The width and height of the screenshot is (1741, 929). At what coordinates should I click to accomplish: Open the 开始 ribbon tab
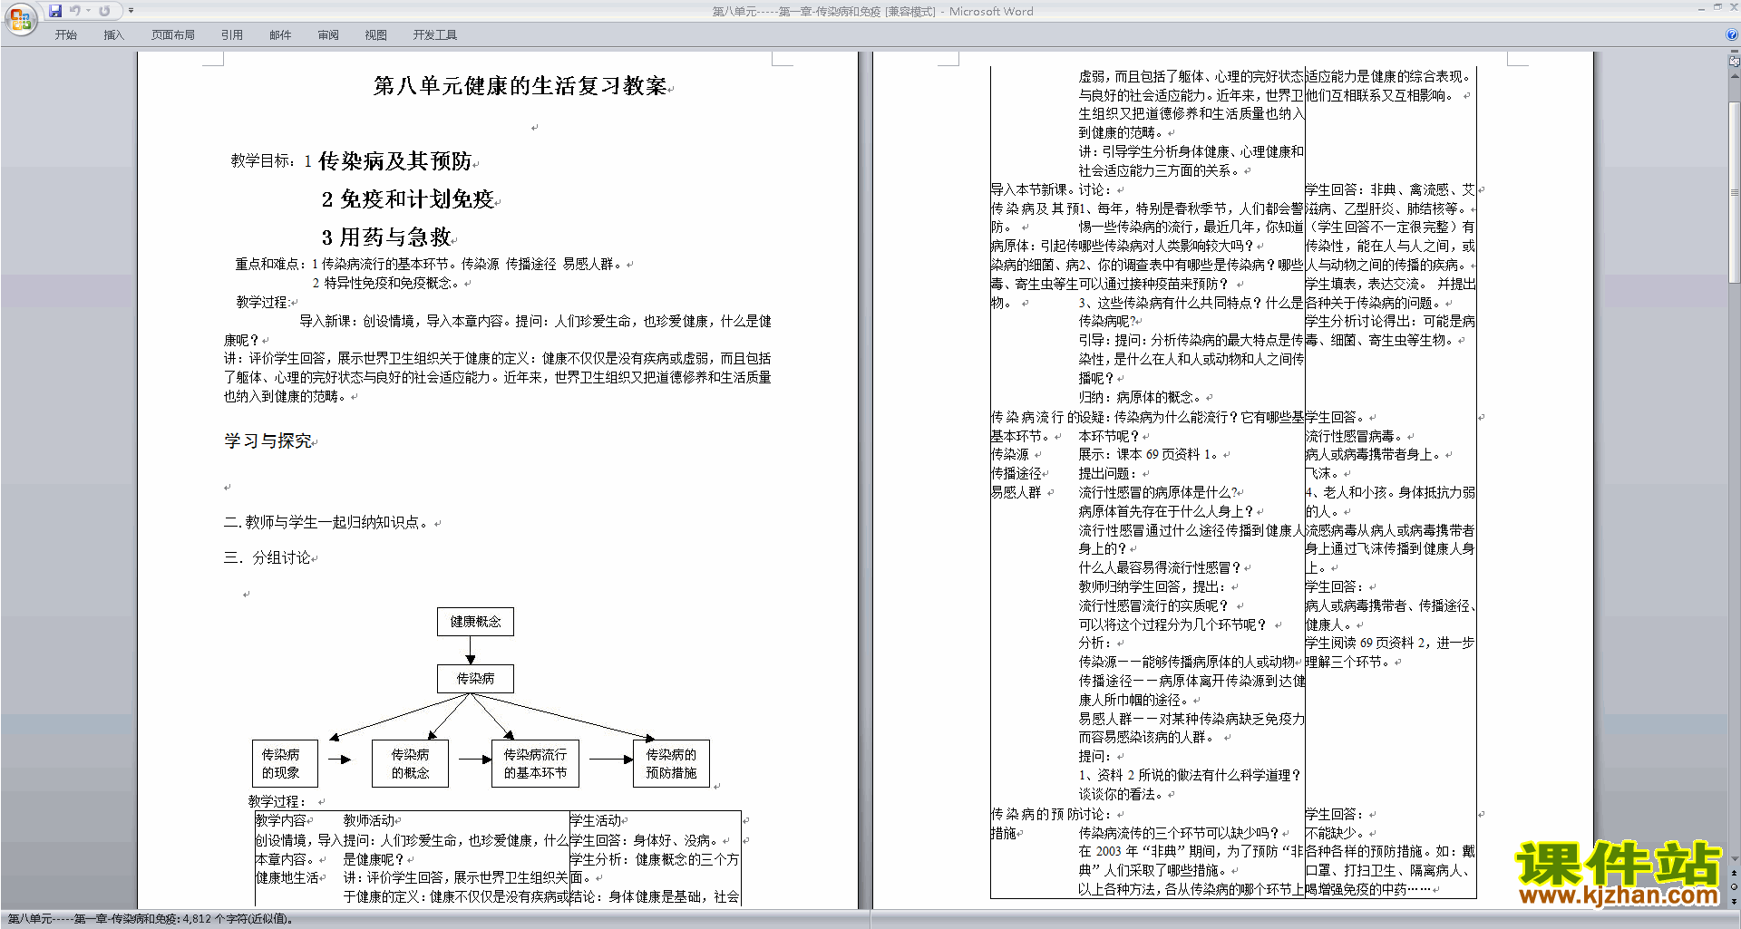tap(65, 34)
